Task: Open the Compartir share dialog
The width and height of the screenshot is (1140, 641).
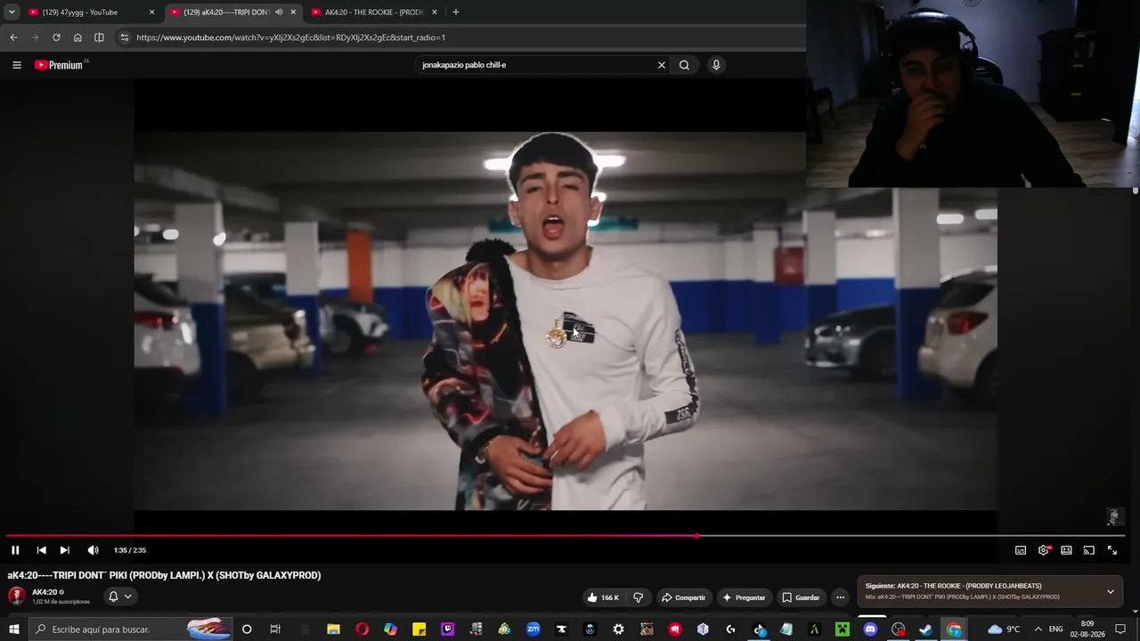Action: [684, 597]
